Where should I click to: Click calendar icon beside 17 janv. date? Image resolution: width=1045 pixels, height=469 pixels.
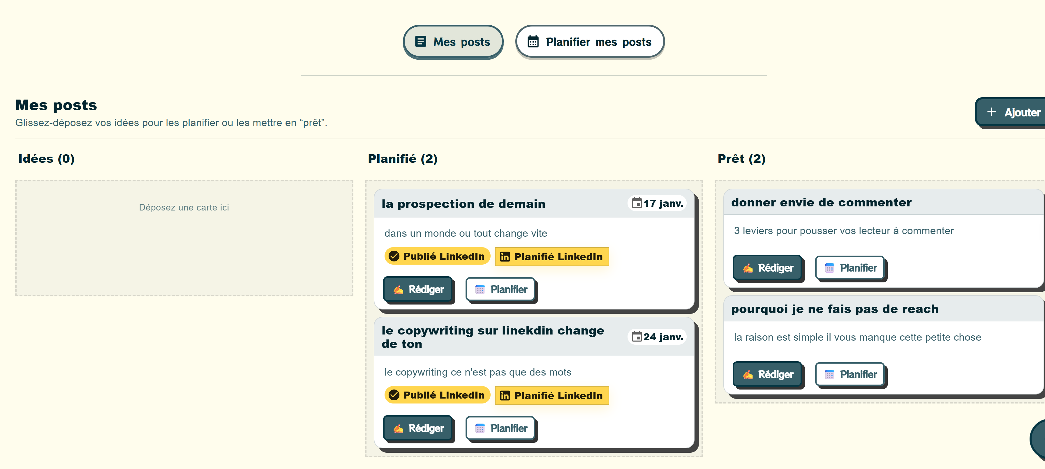coord(637,203)
